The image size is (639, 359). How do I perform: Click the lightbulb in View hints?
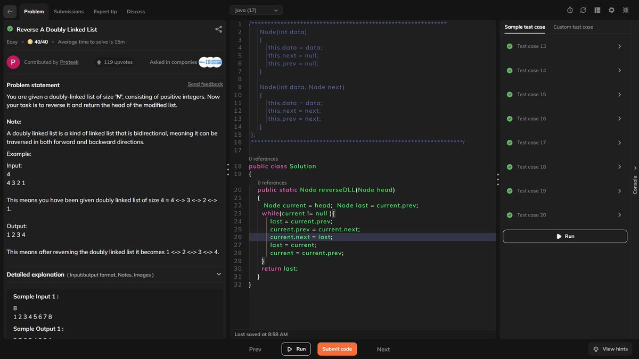tap(596, 349)
